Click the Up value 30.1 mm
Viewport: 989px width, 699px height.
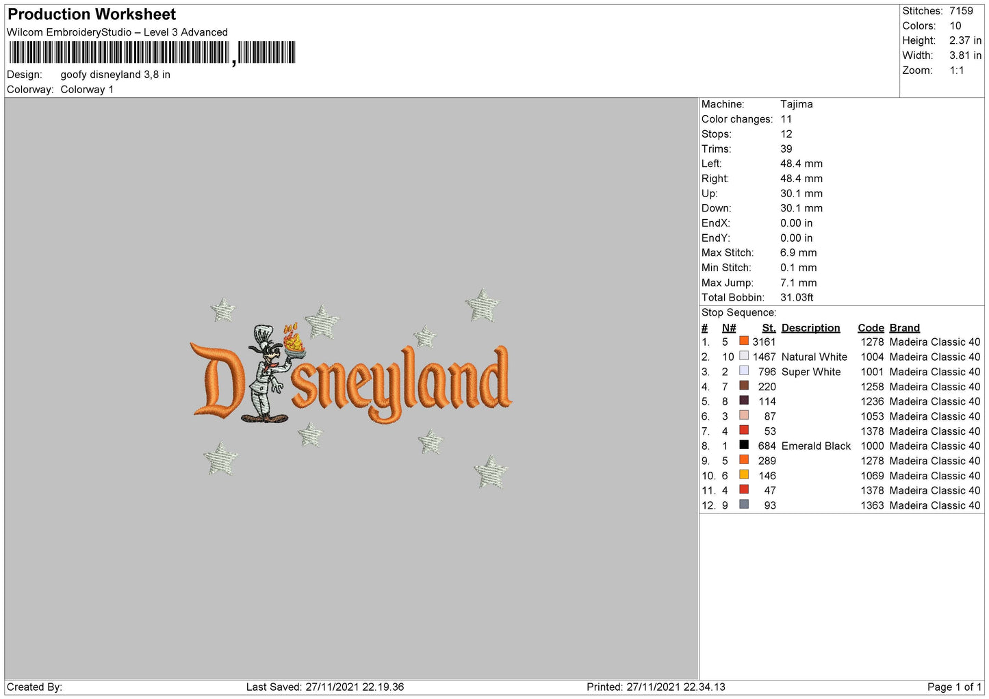(x=801, y=194)
